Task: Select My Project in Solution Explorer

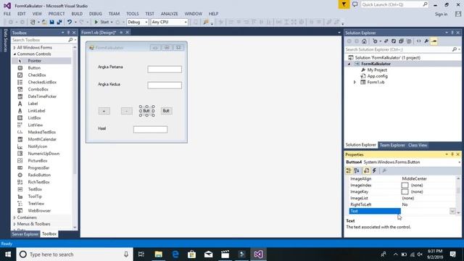Action: (377, 70)
